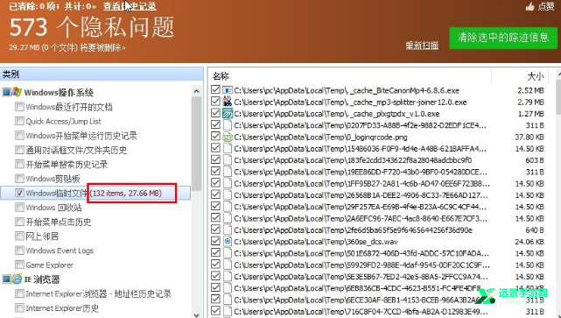Select the Windows操作系统 tree group label
The image size is (561, 318).
click(59, 92)
